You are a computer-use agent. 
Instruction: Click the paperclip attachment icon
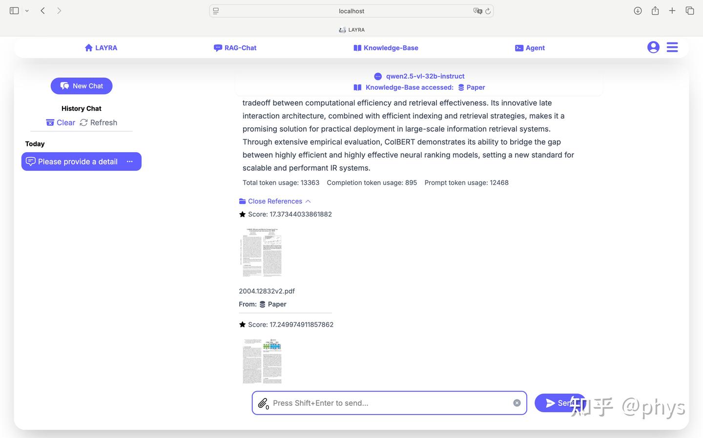coord(263,403)
